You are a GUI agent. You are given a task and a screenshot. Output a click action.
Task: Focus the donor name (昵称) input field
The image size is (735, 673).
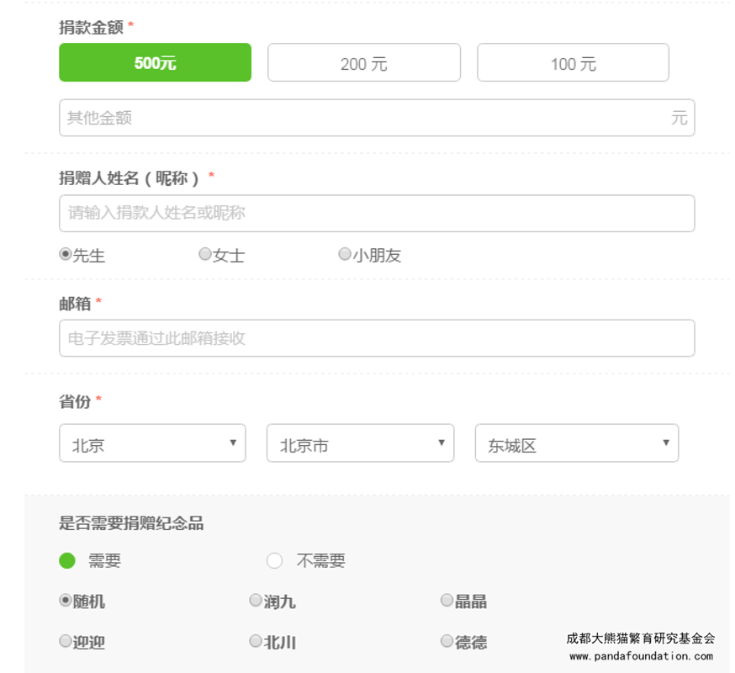click(x=376, y=214)
